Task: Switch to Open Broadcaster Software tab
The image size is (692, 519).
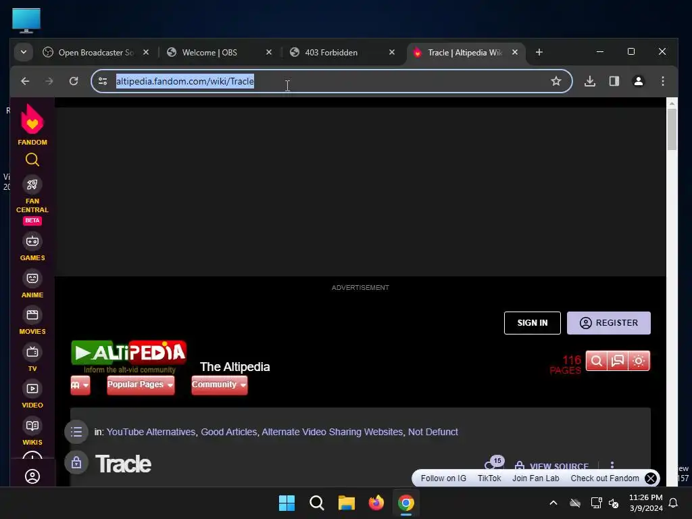Action: tap(96, 53)
